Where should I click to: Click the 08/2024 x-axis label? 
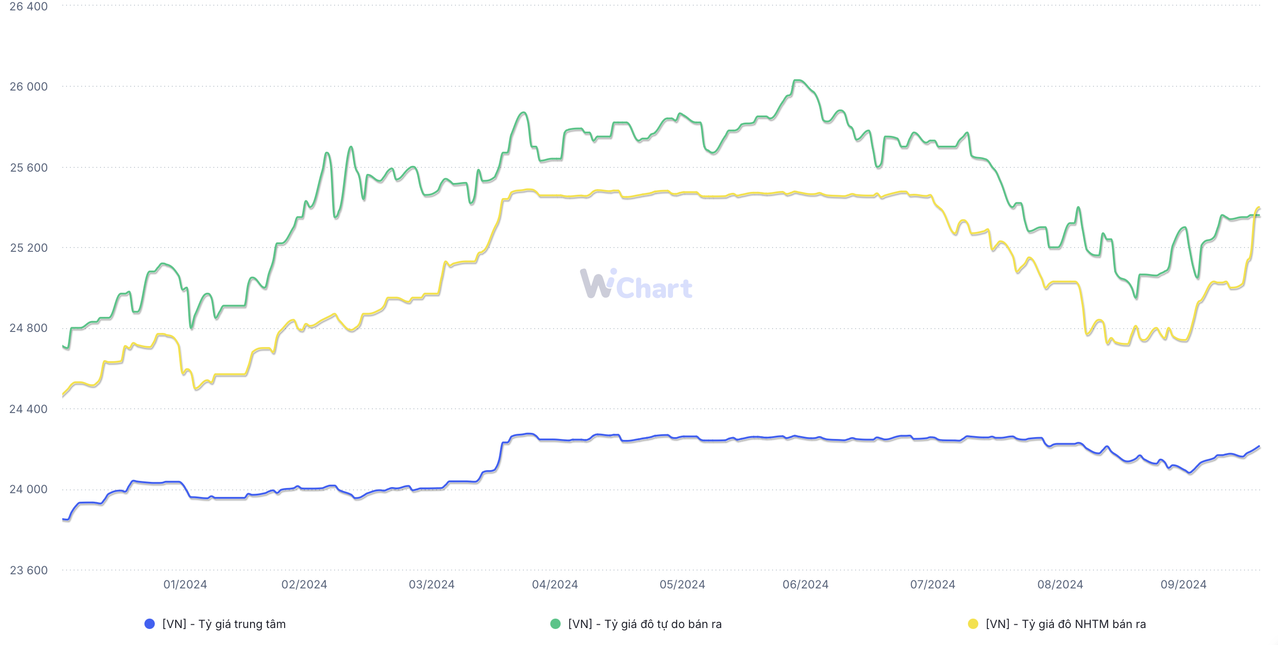[x=1060, y=585]
